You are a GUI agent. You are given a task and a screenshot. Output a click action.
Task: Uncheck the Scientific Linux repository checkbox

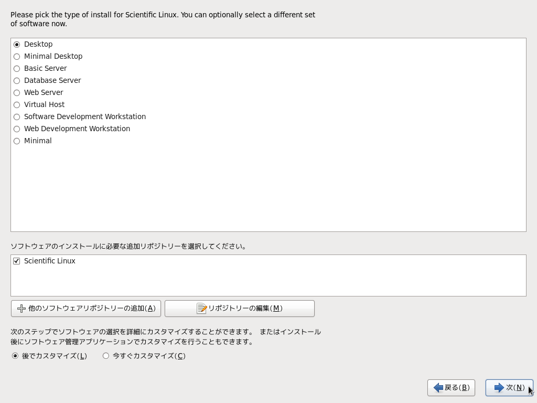tap(17, 261)
